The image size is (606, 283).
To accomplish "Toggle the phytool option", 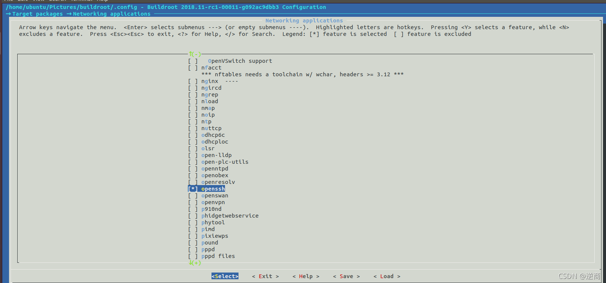I will click(x=193, y=222).
